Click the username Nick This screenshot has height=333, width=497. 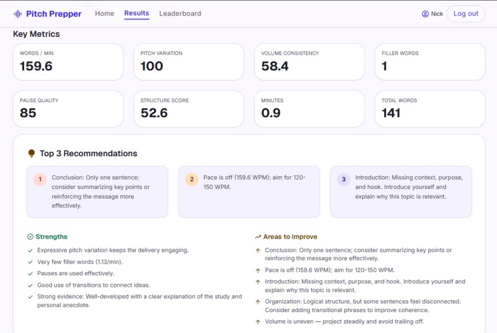point(437,14)
